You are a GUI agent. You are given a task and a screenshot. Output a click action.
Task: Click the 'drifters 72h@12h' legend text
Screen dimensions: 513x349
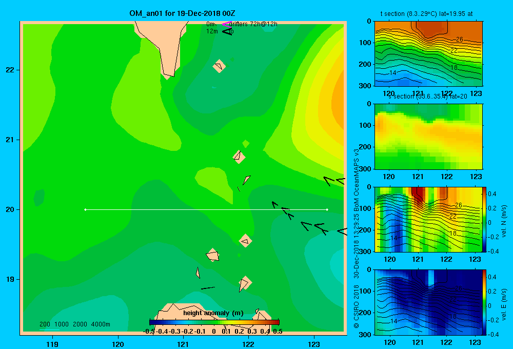tap(253, 24)
